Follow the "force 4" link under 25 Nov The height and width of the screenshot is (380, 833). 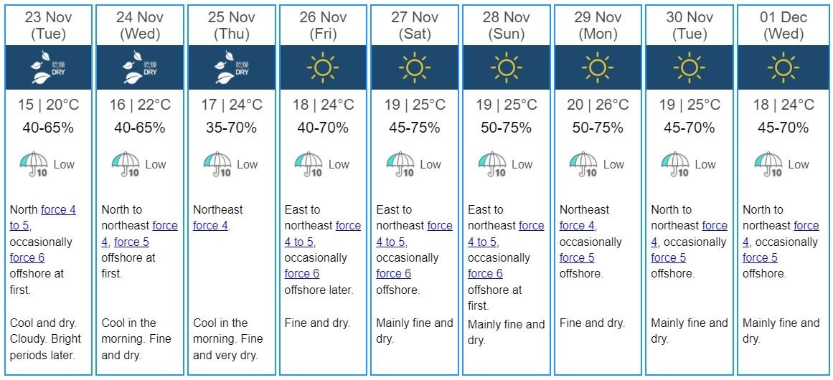coord(211,226)
